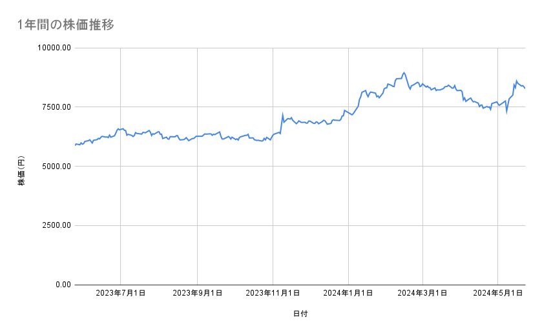Select the horizontal axis title 日付
The image size is (542, 335).
(x=300, y=314)
